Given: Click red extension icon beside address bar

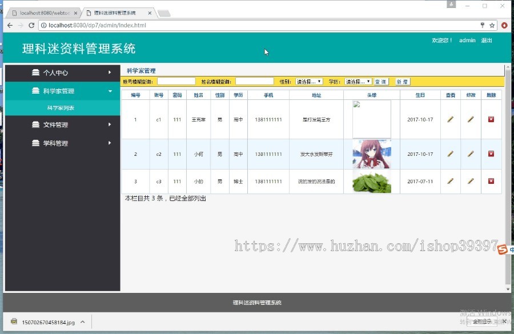Looking at the screenshot, I should click(504, 25).
